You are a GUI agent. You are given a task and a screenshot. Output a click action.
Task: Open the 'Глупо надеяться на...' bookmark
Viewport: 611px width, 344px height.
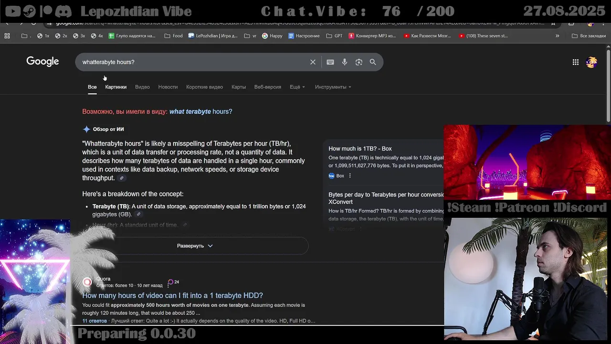point(132,36)
